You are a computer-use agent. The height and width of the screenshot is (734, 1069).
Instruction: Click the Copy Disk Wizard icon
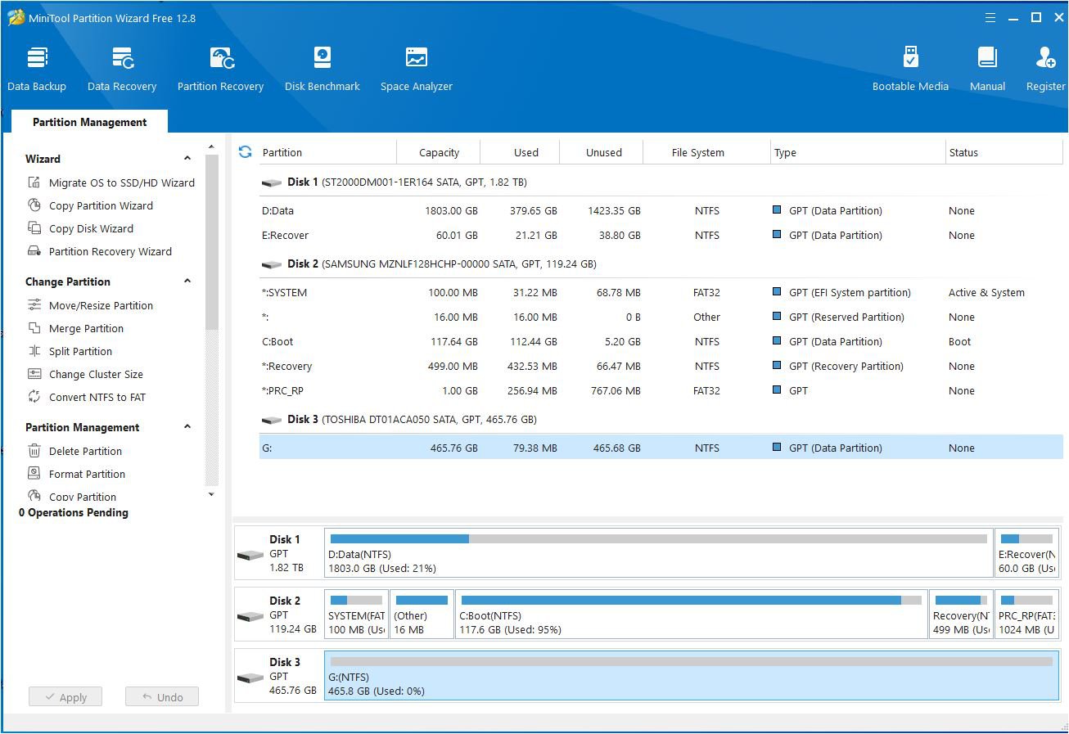tap(34, 228)
